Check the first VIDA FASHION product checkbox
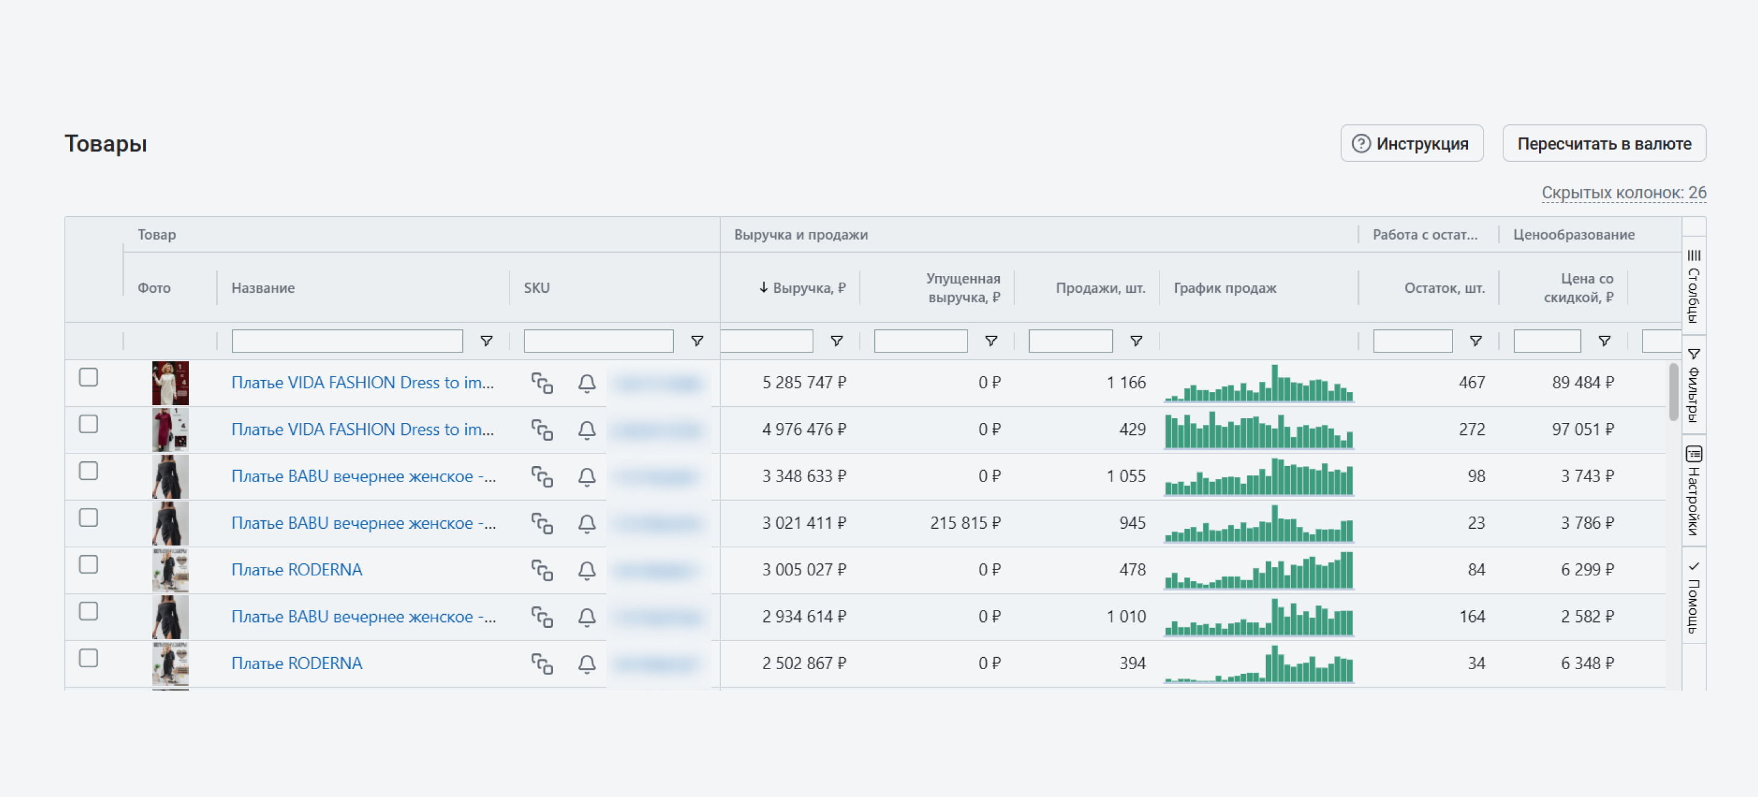 pos(88,377)
